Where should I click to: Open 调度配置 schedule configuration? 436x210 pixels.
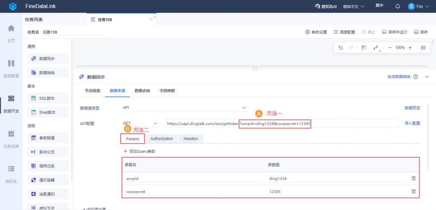[344, 32]
